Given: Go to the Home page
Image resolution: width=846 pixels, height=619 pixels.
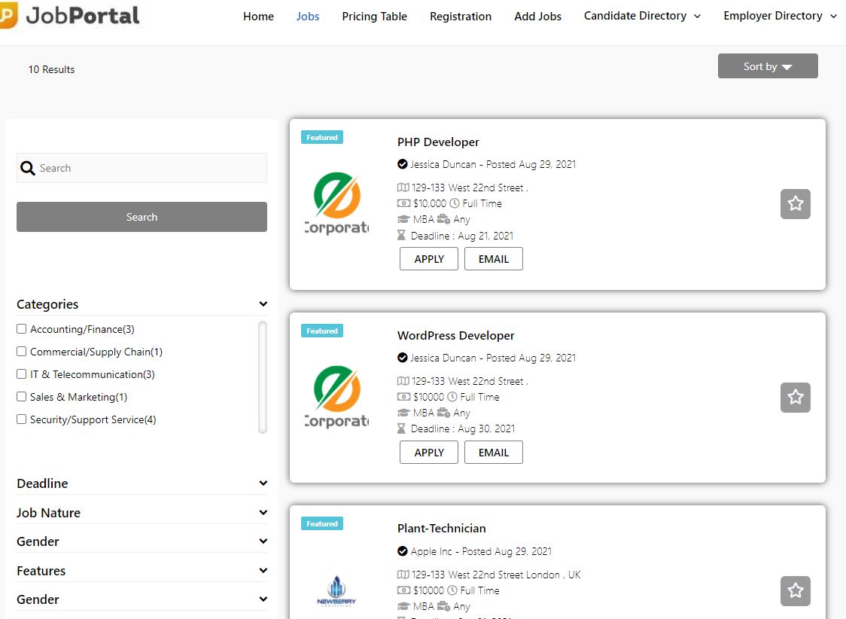Looking at the screenshot, I should coord(258,17).
